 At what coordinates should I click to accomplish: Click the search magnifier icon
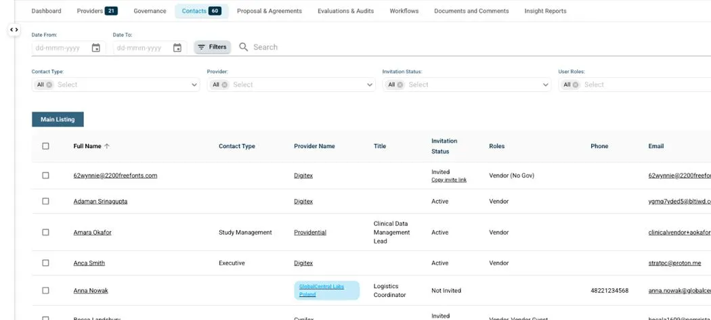click(x=244, y=47)
